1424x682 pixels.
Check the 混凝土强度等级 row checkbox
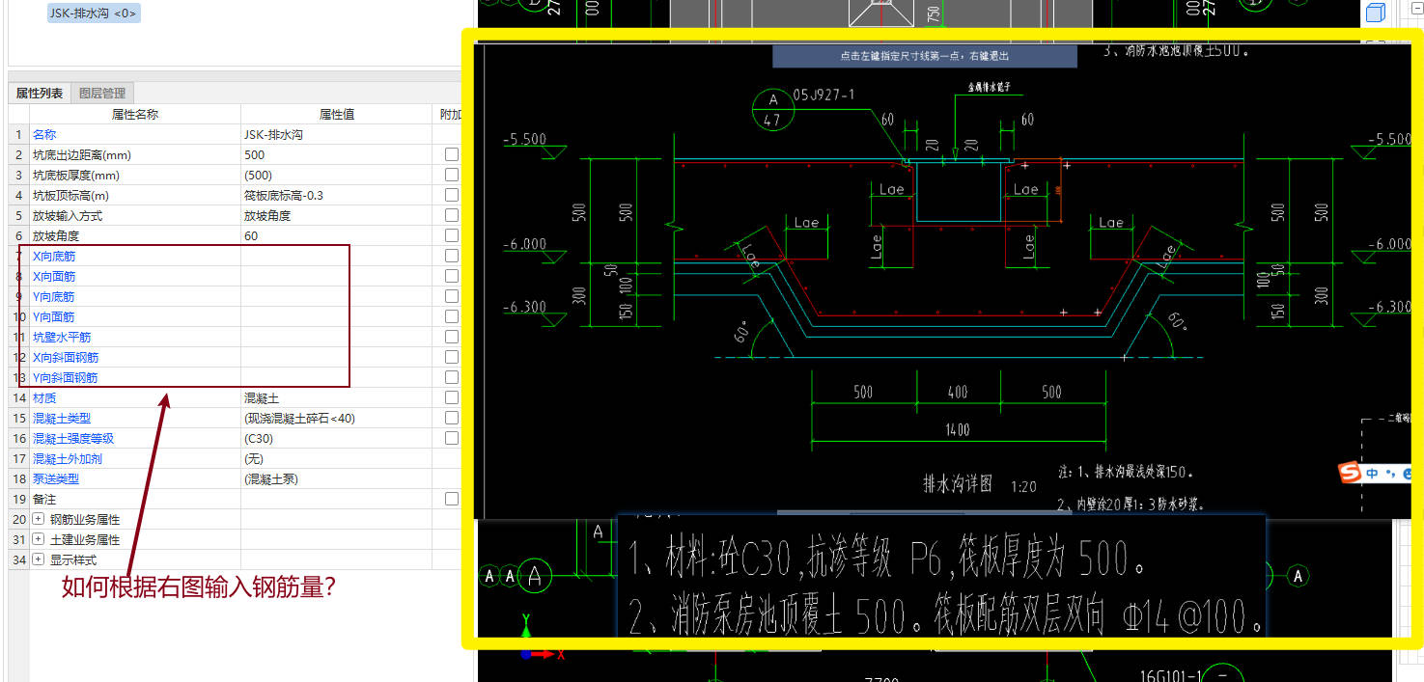[x=451, y=438]
